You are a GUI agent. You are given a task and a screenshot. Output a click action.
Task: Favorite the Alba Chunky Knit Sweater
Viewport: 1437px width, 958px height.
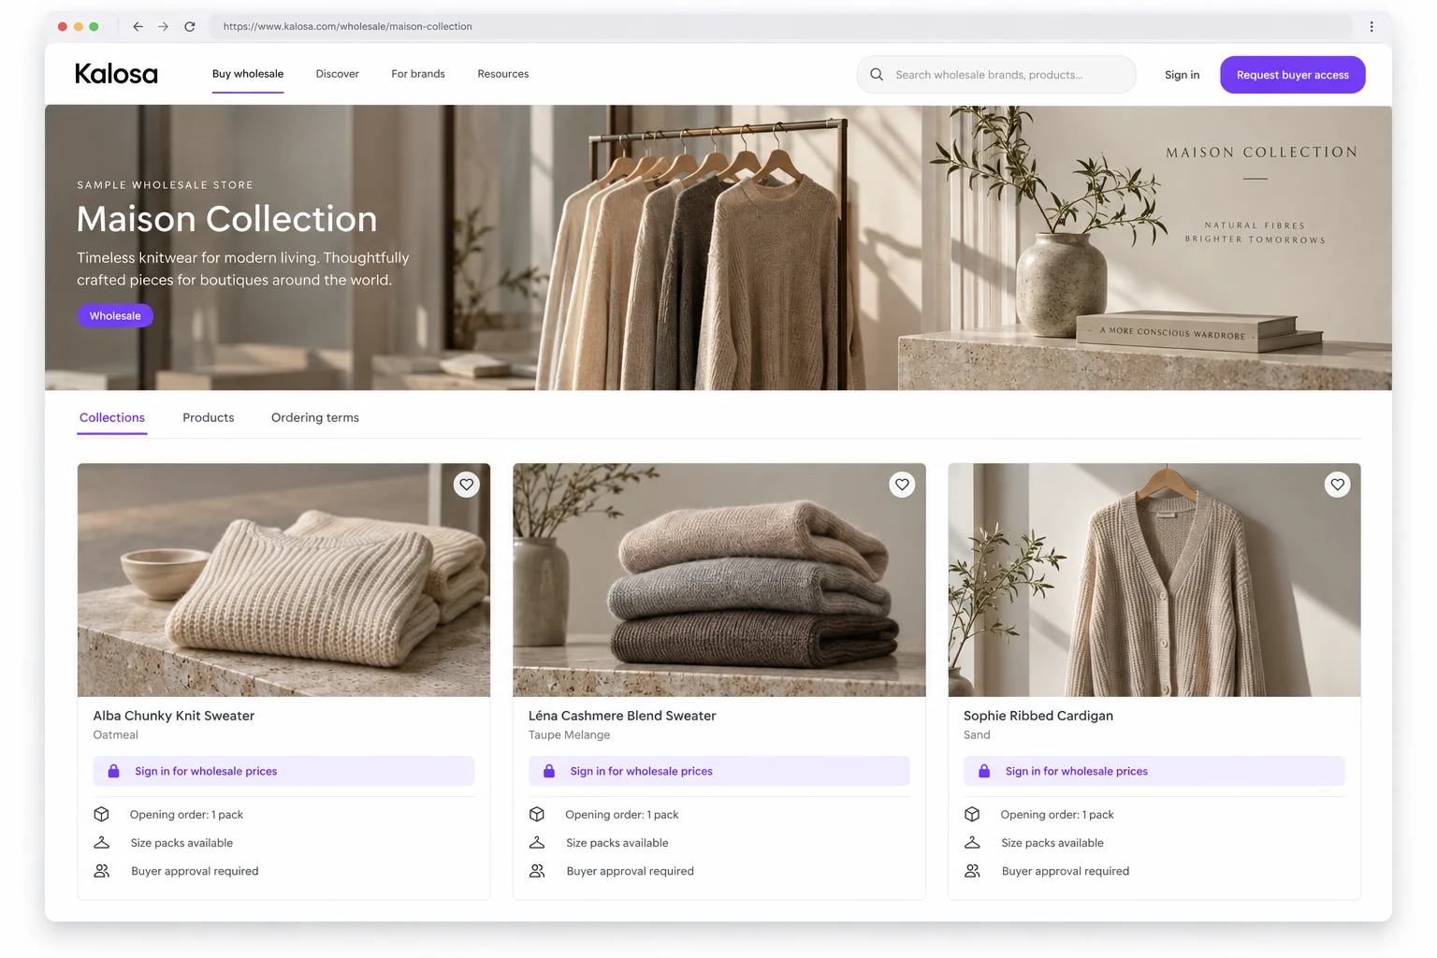click(x=466, y=485)
